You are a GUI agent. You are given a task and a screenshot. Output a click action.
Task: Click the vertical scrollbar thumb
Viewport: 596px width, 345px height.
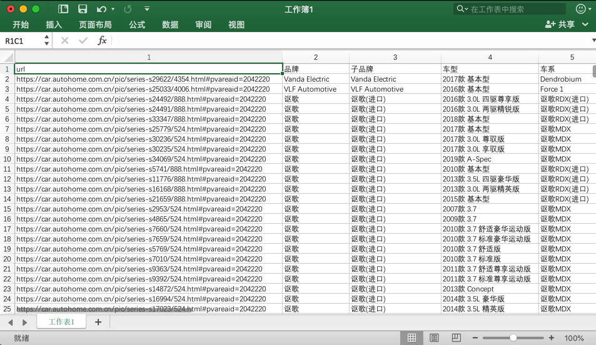pyautogui.click(x=594, y=71)
